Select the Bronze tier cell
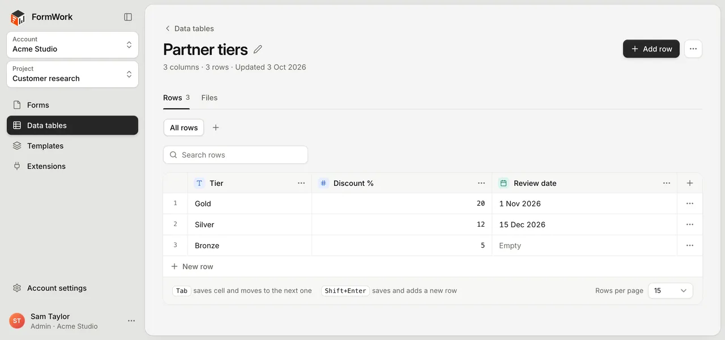725x340 pixels. (250, 245)
